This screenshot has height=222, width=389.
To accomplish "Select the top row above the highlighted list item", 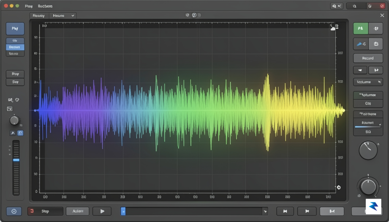I will click(x=15, y=41).
